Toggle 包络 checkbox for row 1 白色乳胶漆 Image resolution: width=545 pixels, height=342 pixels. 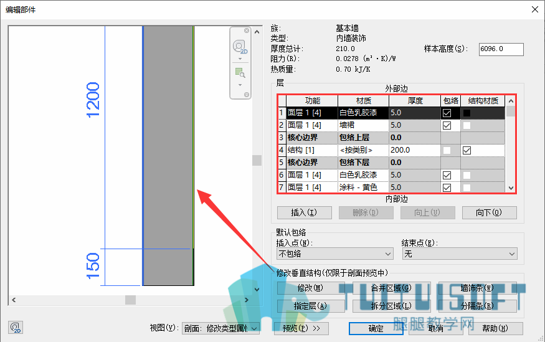447,113
